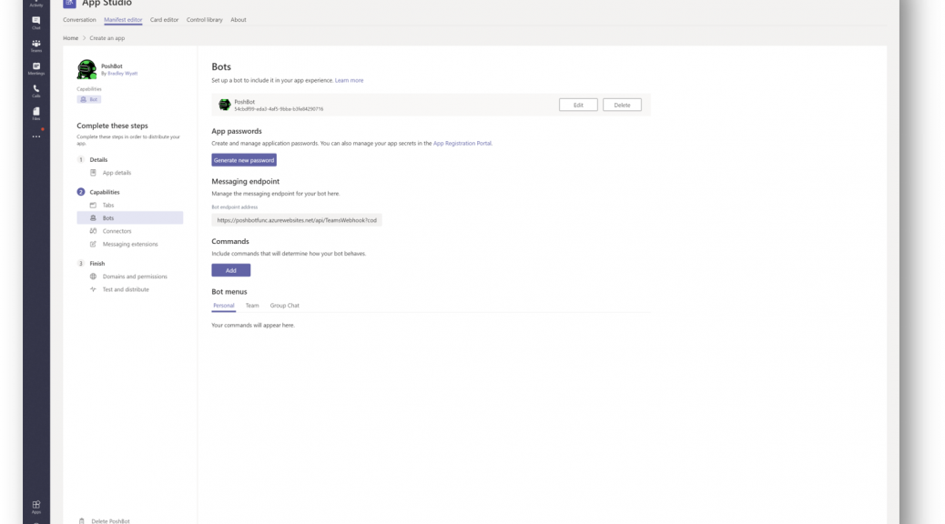The width and height of the screenshot is (945, 524).
Task: Select Personal bot menu tab
Action: click(x=224, y=306)
